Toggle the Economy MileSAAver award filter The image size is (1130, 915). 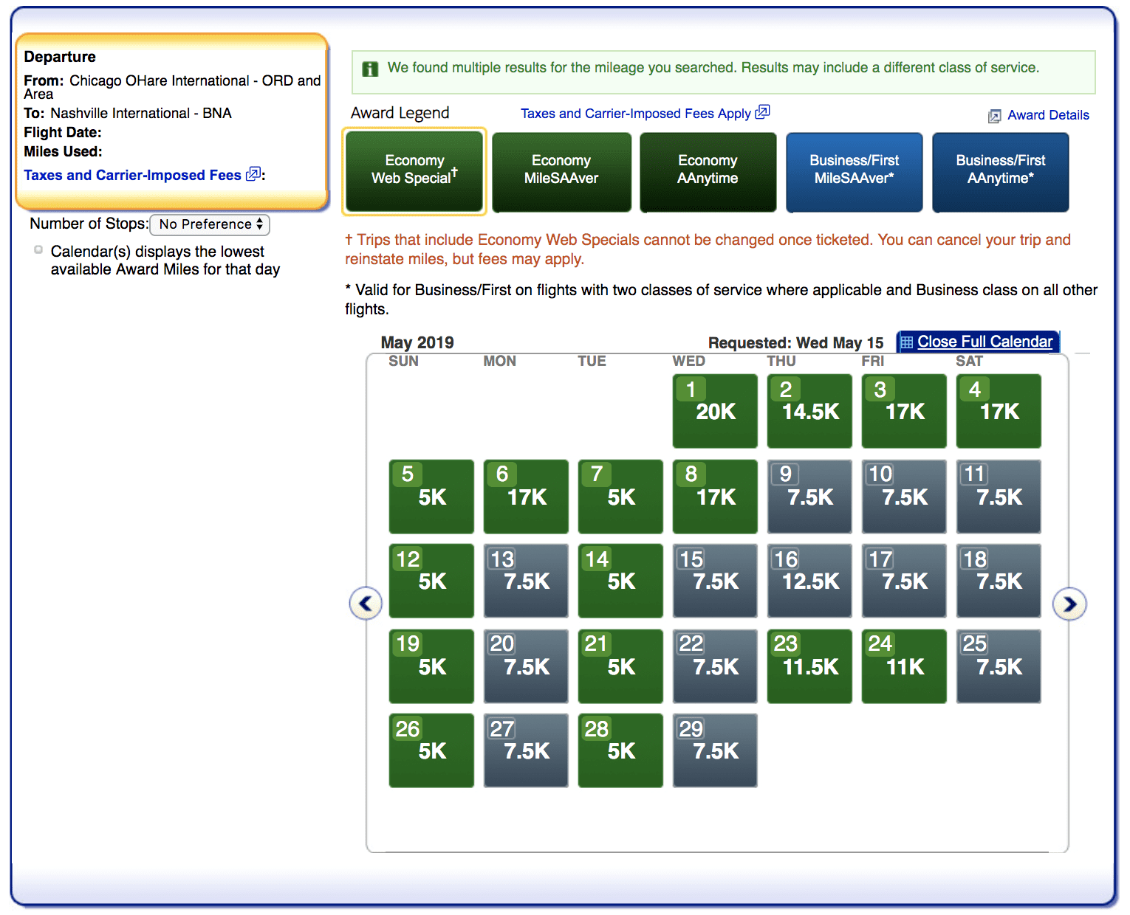[561, 171]
